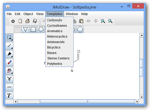Select the chain zigzag tool
Viewport: 151px width, 111px height.
tap(9, 87)
